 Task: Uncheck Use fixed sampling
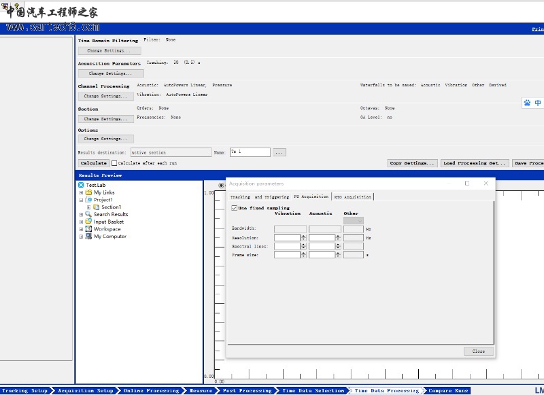click(x=234, y=208)
